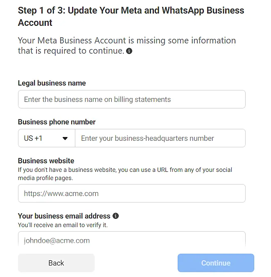271x277 pixels.
Task: Click the 'Your business email address' label
Action: click(64, 216)
